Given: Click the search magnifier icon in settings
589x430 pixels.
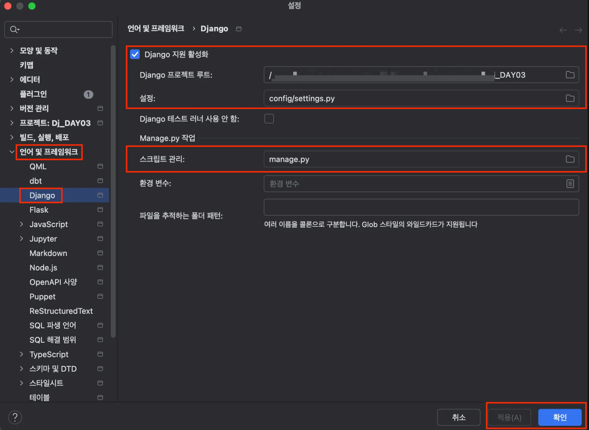Looking at the screenshot, I should pos(14,30).
